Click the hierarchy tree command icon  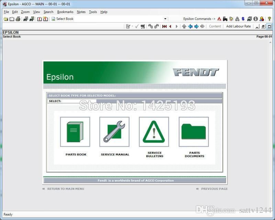[x=237, y=19]
